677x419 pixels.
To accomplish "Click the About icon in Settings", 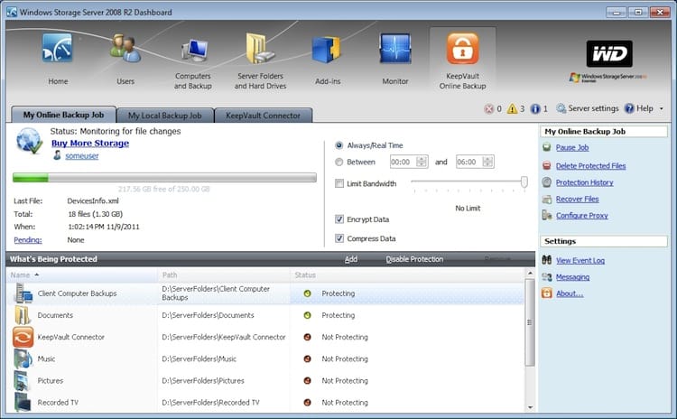I will 547,293.
